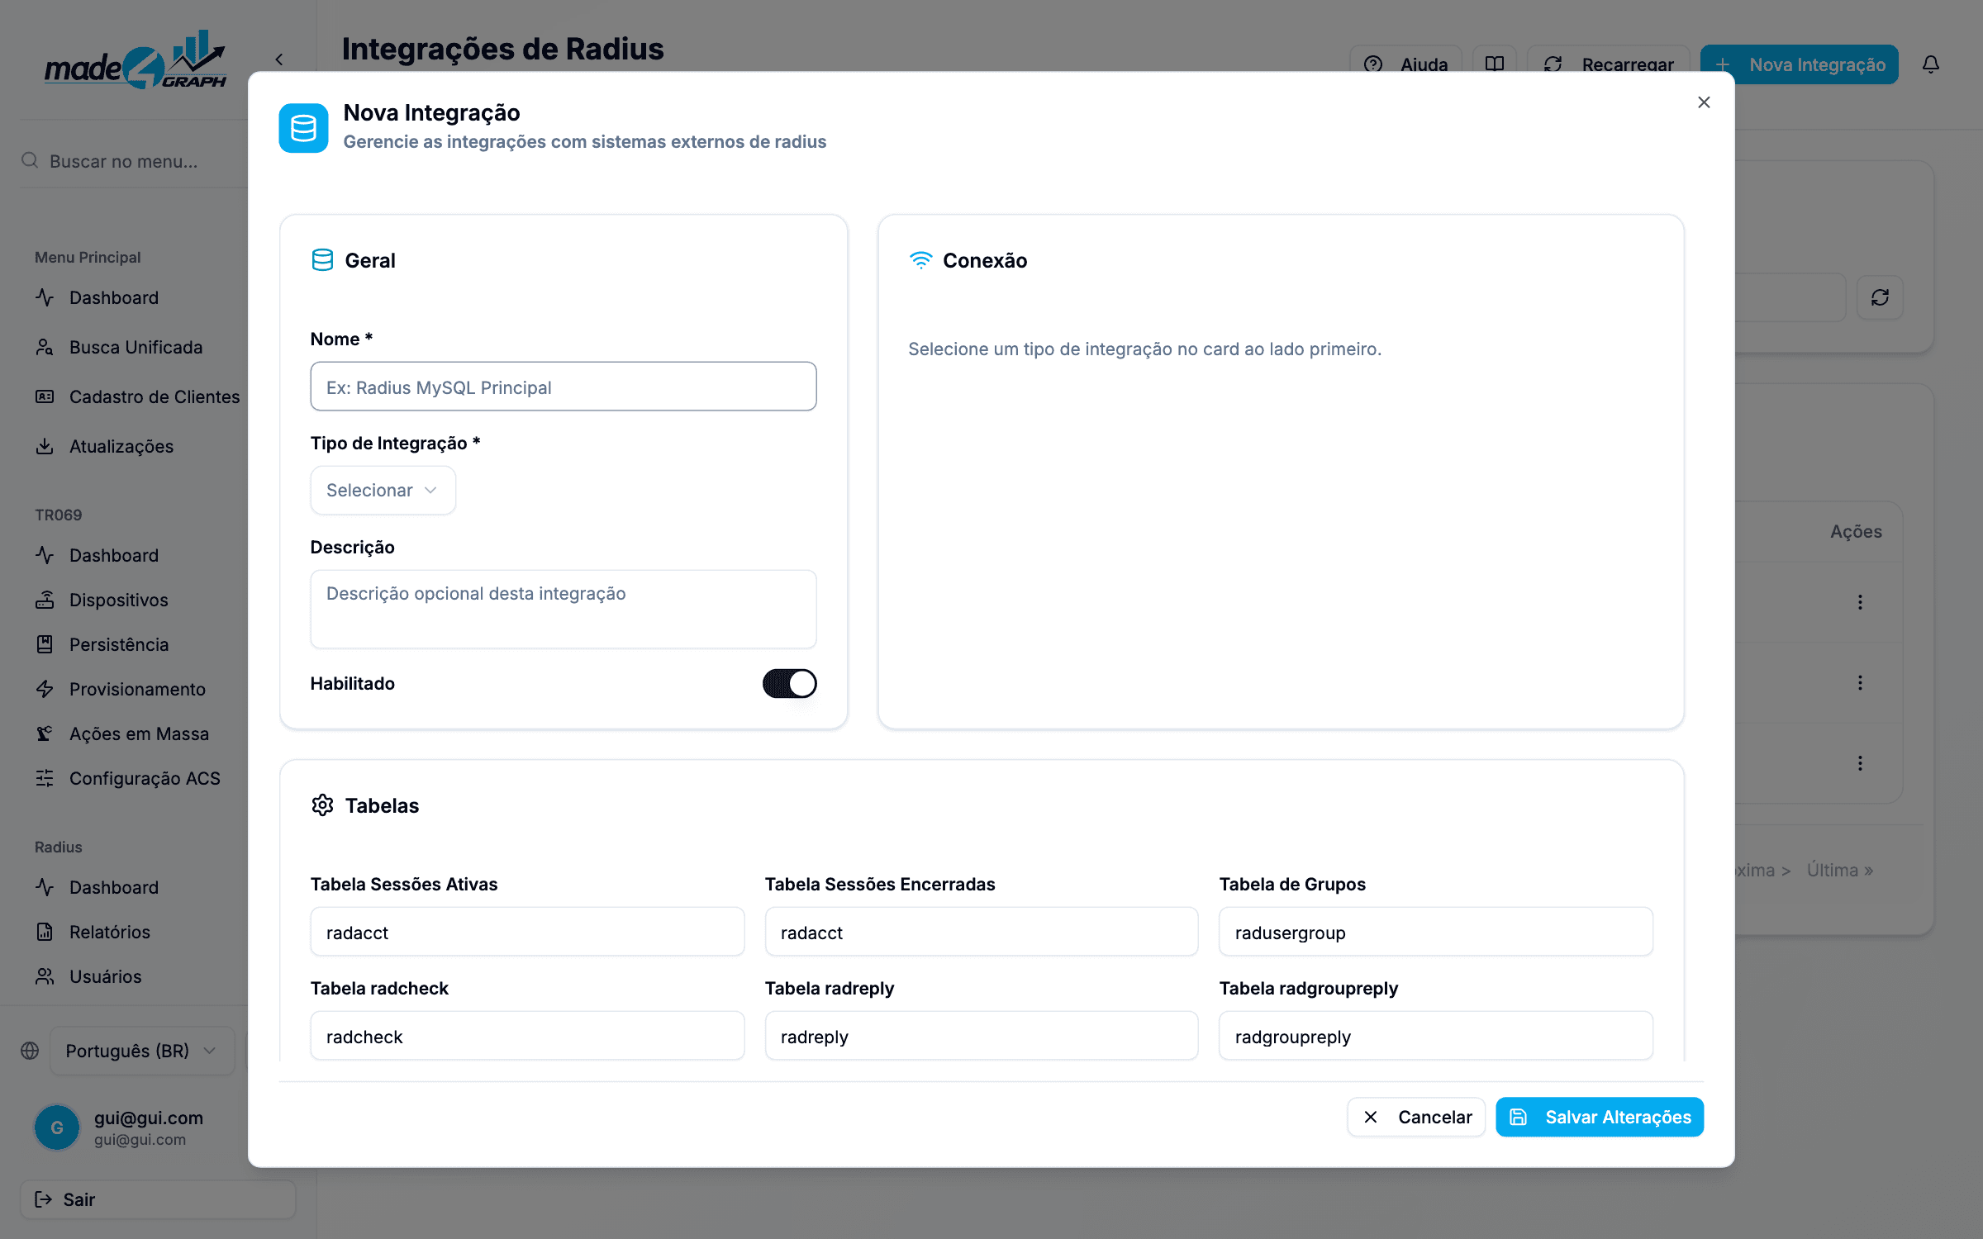Screen dimensions: 1983x1239
Task: Click the Salvar Alterações button
Action: (x=1600, y=1117)
